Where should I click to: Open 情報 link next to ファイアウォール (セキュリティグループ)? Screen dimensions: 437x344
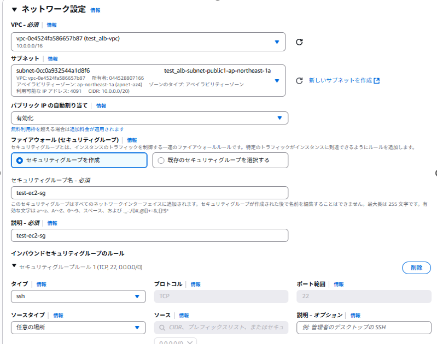tap(132, 140)
